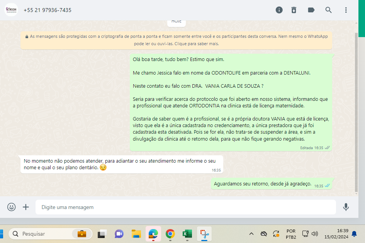365x243 pixels.
Task: Click the chat vertical scrollbar thumb
Action: tap(356, 112)
